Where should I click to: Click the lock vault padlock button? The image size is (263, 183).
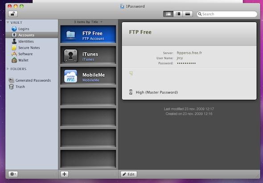click(13, 14)
